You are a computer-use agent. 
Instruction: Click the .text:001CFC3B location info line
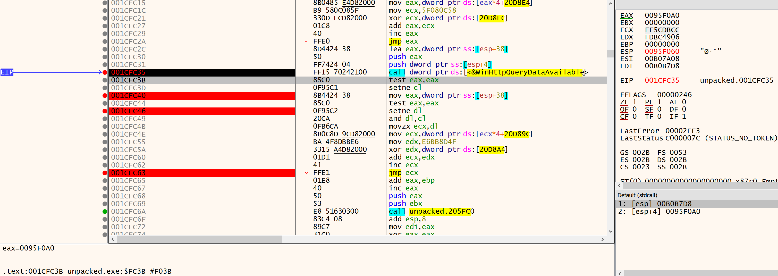[x=87, y=271]
